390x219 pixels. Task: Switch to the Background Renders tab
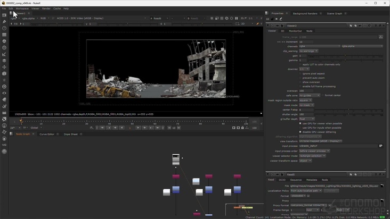305,13
